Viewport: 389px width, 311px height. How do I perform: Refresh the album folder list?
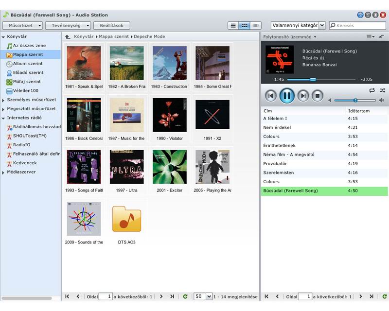(185, 296)
